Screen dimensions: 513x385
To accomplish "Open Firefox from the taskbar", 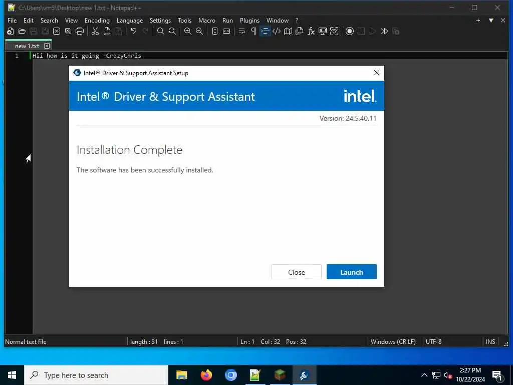I will click(x=206, y=375).
